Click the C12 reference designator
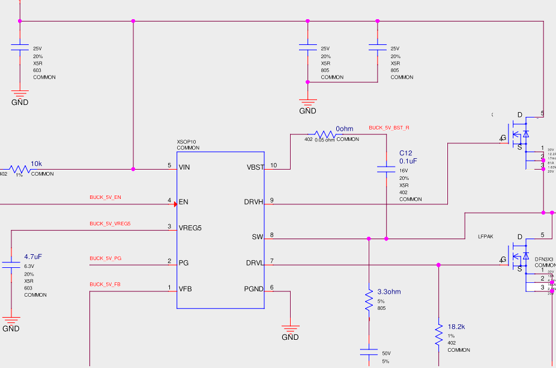This screenshot has width=556, height=368. point(406,153)
